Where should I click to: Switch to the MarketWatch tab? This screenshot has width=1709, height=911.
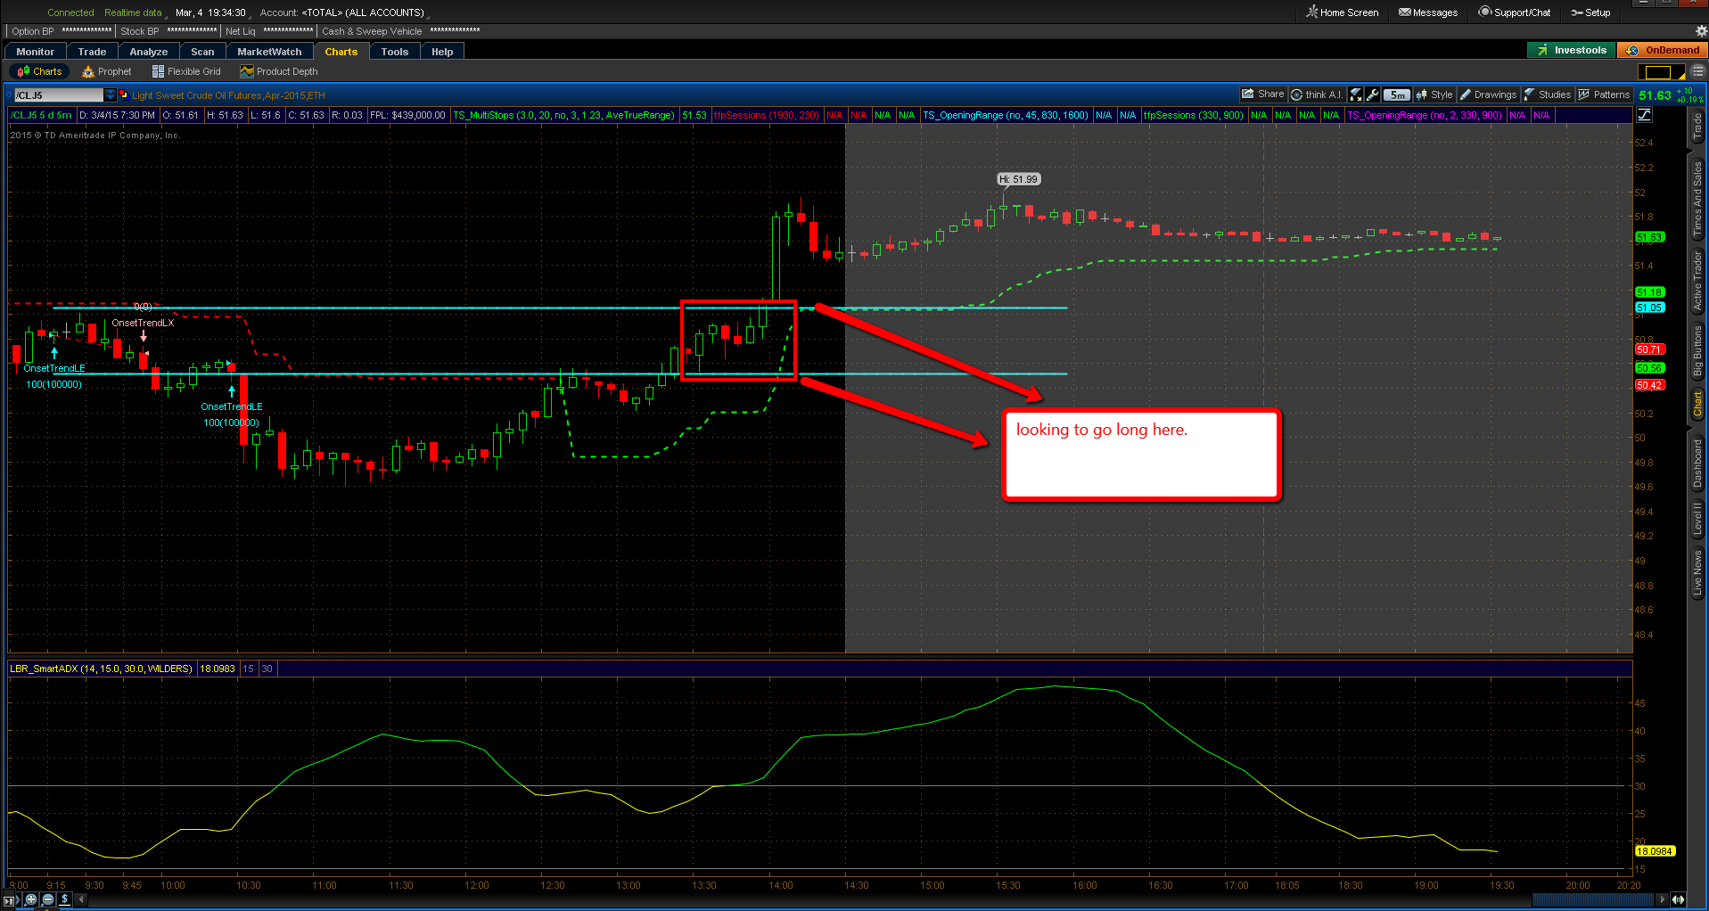pyautogui.click(x=269, y=52)
